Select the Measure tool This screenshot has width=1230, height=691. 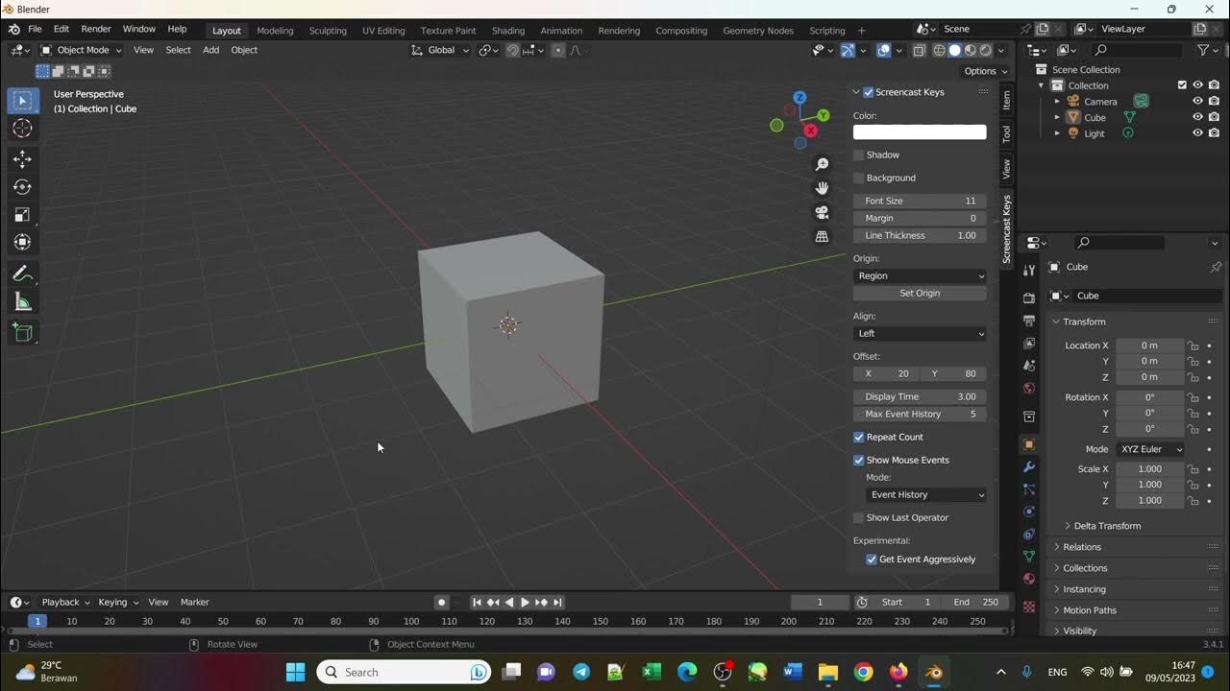[x=23, y=302]
